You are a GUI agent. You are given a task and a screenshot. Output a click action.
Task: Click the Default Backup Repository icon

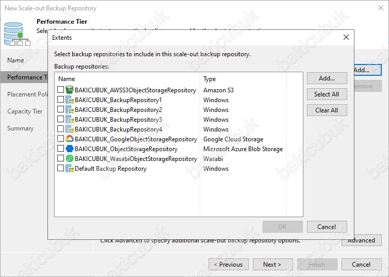[70, 168]
